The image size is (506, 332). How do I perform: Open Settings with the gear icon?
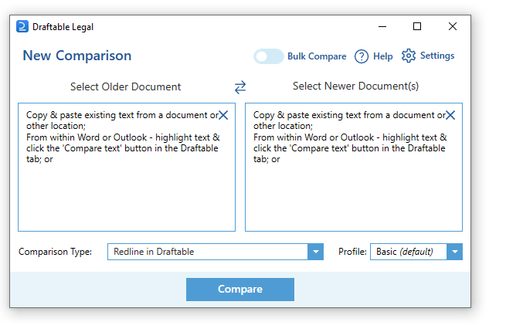coord(409,56)
